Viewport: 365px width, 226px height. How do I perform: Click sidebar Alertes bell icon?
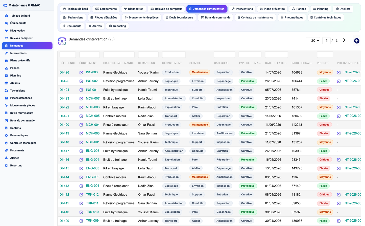pos(6,158)
